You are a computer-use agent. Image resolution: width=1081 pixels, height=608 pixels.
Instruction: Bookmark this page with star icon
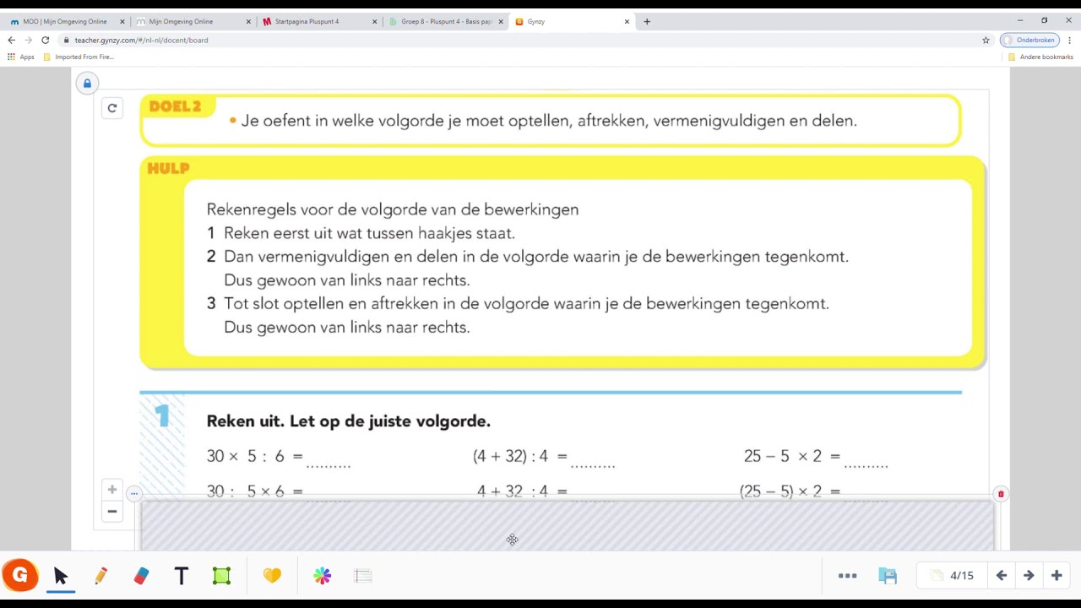[986, 40]
